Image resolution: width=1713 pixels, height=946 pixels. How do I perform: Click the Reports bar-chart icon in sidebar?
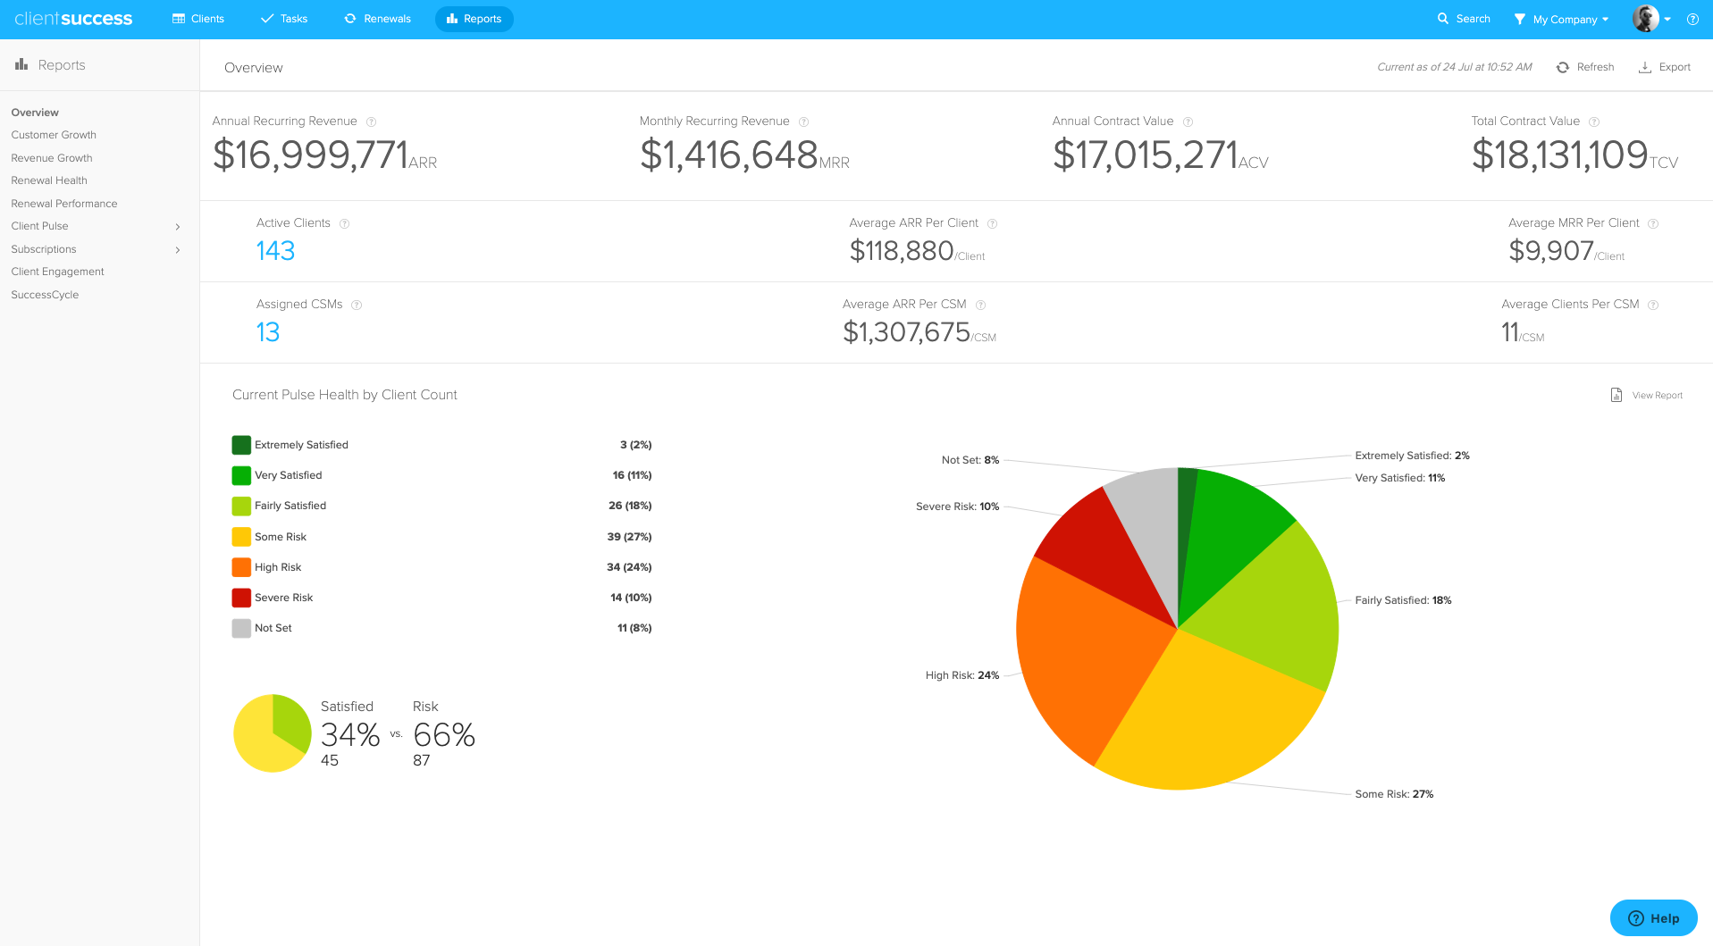coord(20,64)
